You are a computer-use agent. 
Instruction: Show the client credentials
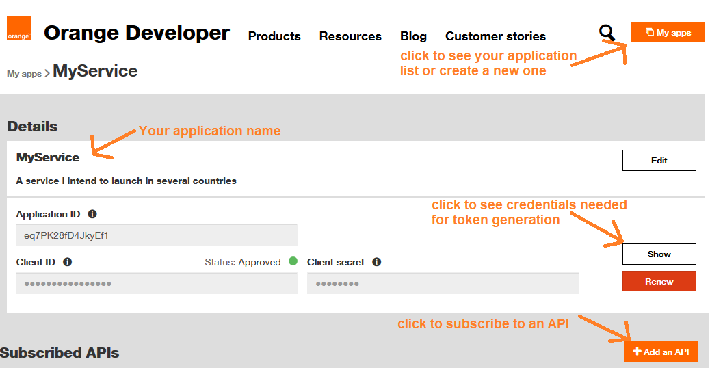coord(659,254)
